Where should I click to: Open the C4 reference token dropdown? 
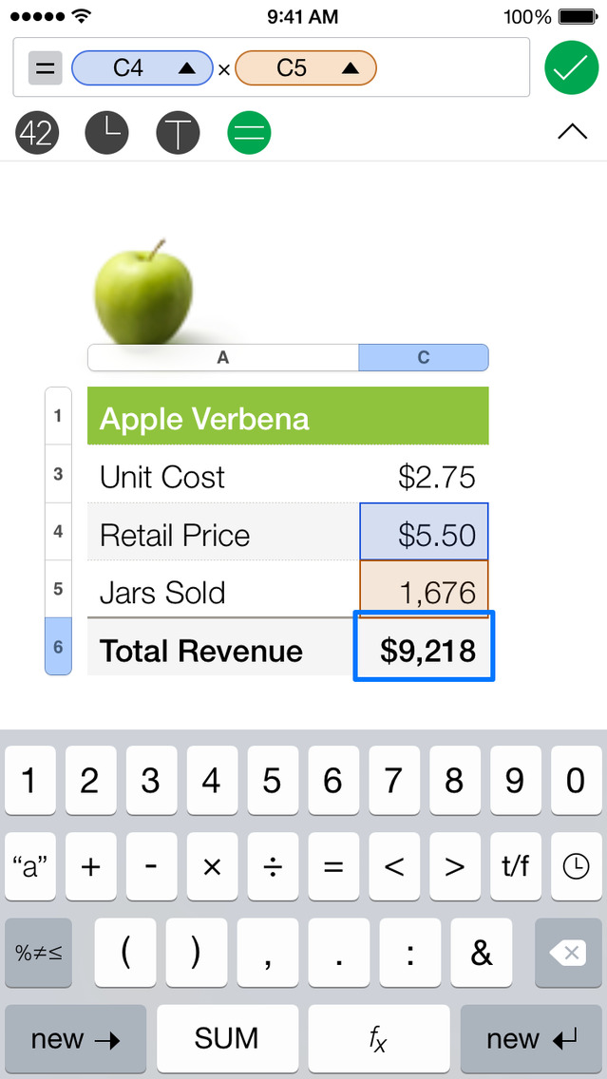(x=187, y=68)
